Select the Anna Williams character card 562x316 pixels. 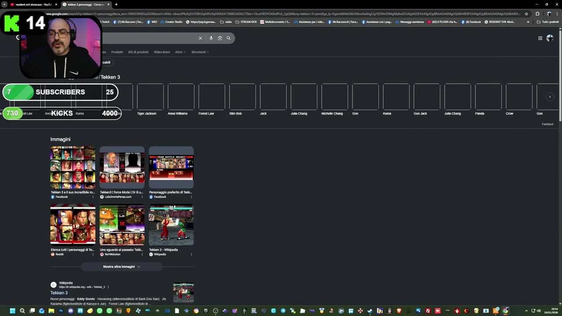pos(181,100)
